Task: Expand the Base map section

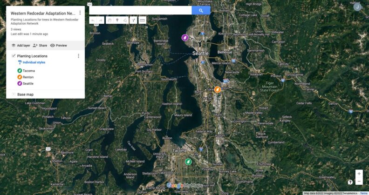Action: point(14,94)
